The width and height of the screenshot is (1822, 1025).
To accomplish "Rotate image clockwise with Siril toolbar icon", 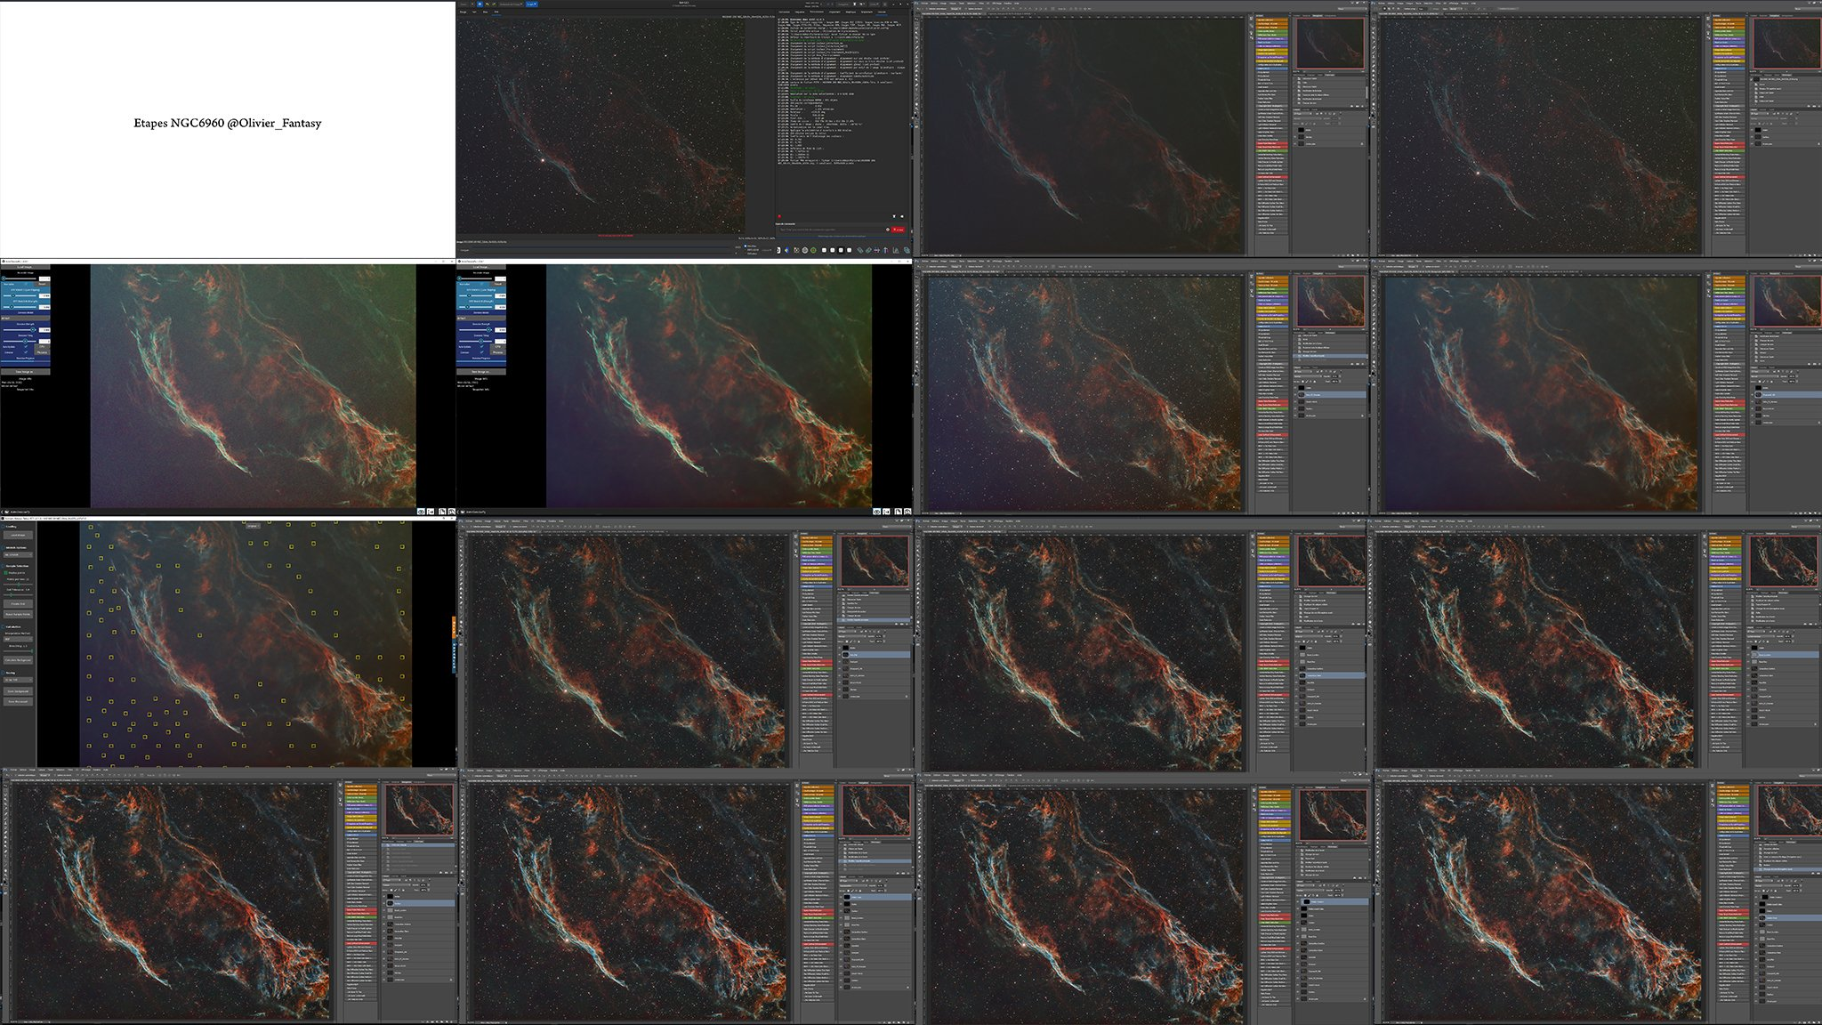I will (868, 250).
